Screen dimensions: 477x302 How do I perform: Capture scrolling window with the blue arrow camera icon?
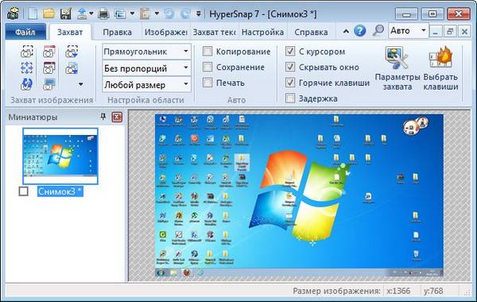72,68
